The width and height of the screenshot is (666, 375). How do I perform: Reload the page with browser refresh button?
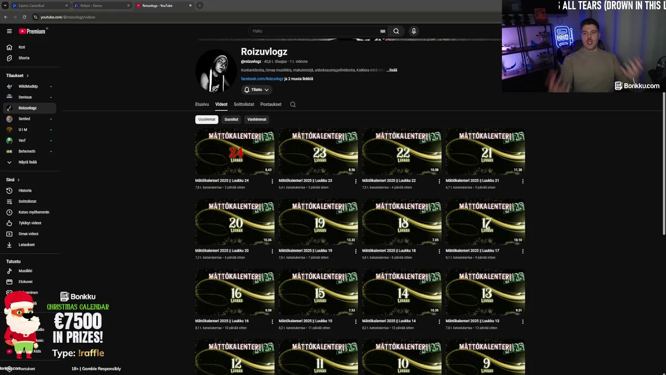(x=24, y=17)
